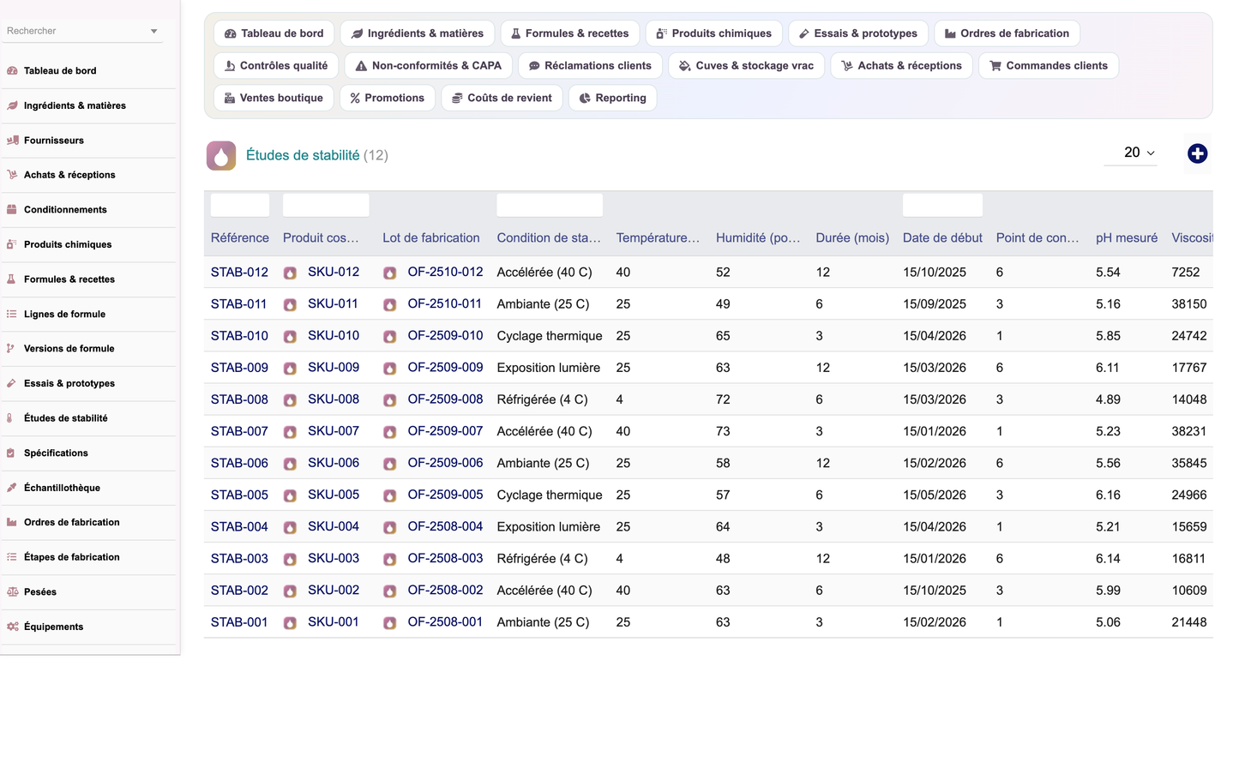Image resolution: width=1239 pixels, height=774 pixels.
Task: Click the cart icon in Commandes clients tab
Action: coord(995,66)
